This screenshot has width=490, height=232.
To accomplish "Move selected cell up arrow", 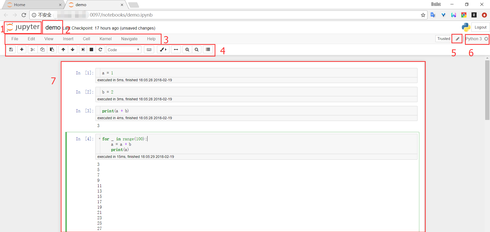I will click(x=63, y=49).
